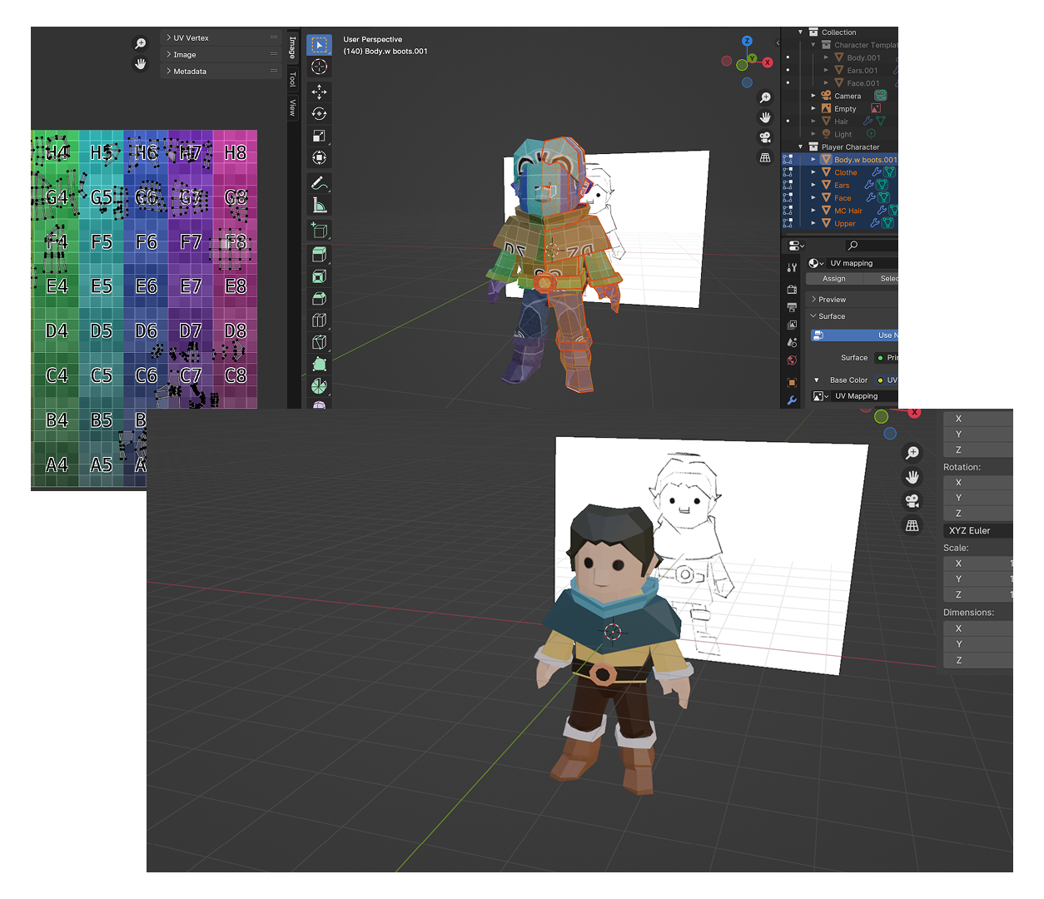
Task: Select the Annotate tool
Action: tap(319, 183)
